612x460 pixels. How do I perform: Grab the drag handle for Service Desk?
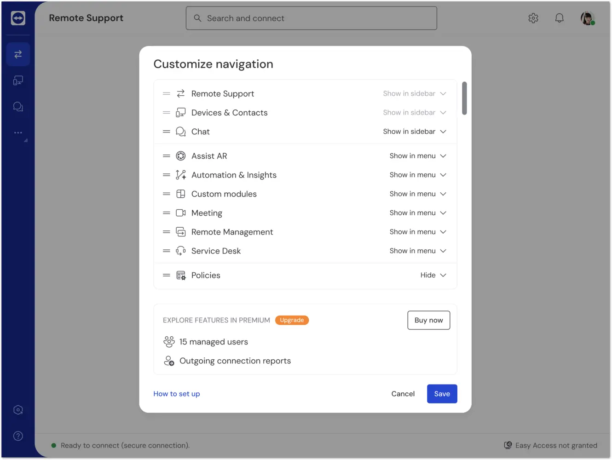167,251
